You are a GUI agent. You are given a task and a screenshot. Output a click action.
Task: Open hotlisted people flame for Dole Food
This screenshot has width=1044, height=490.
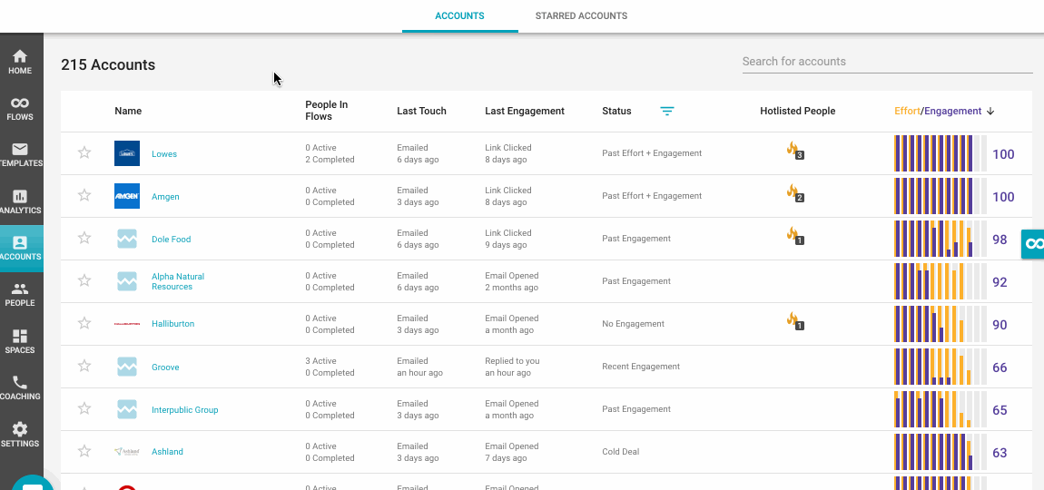(x=795, y=236)
